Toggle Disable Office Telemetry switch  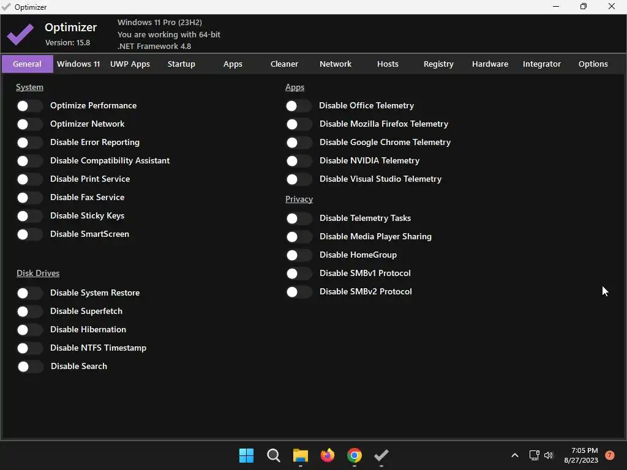pos(299,105)
